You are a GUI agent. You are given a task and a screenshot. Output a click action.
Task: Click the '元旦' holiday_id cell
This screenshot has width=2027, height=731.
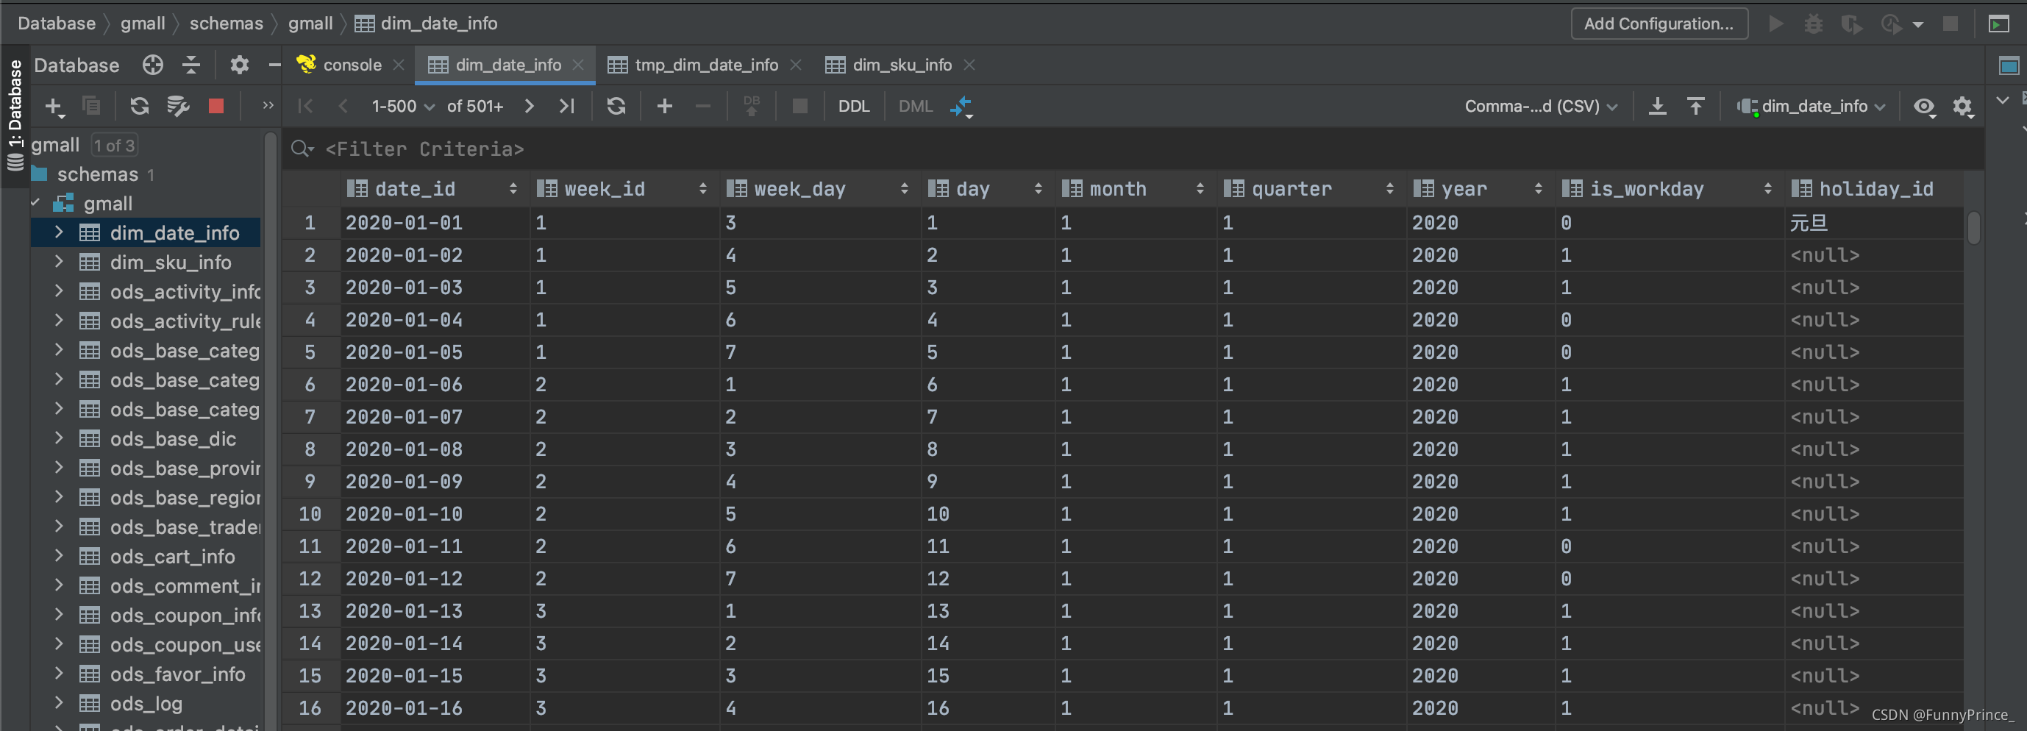tap(1873, 223)
